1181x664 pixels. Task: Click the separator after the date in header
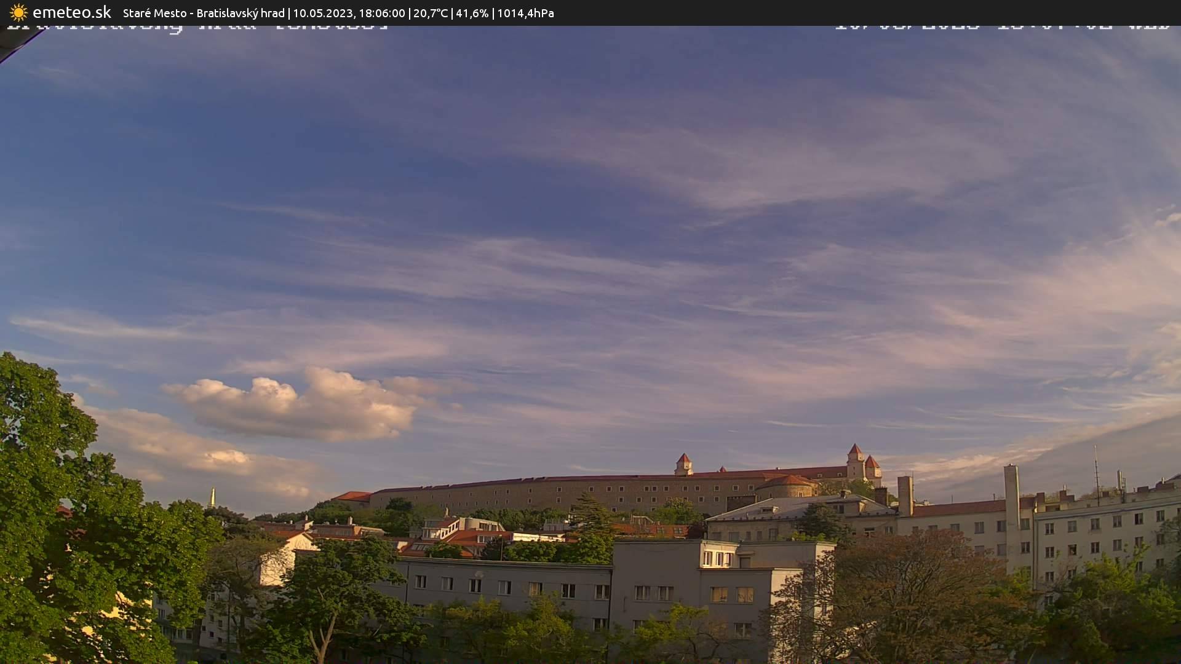tap(410, 13)
